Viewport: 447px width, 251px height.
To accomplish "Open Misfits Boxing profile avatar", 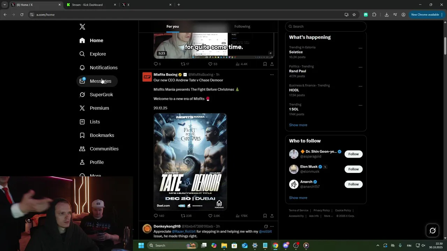I will 147,77.
